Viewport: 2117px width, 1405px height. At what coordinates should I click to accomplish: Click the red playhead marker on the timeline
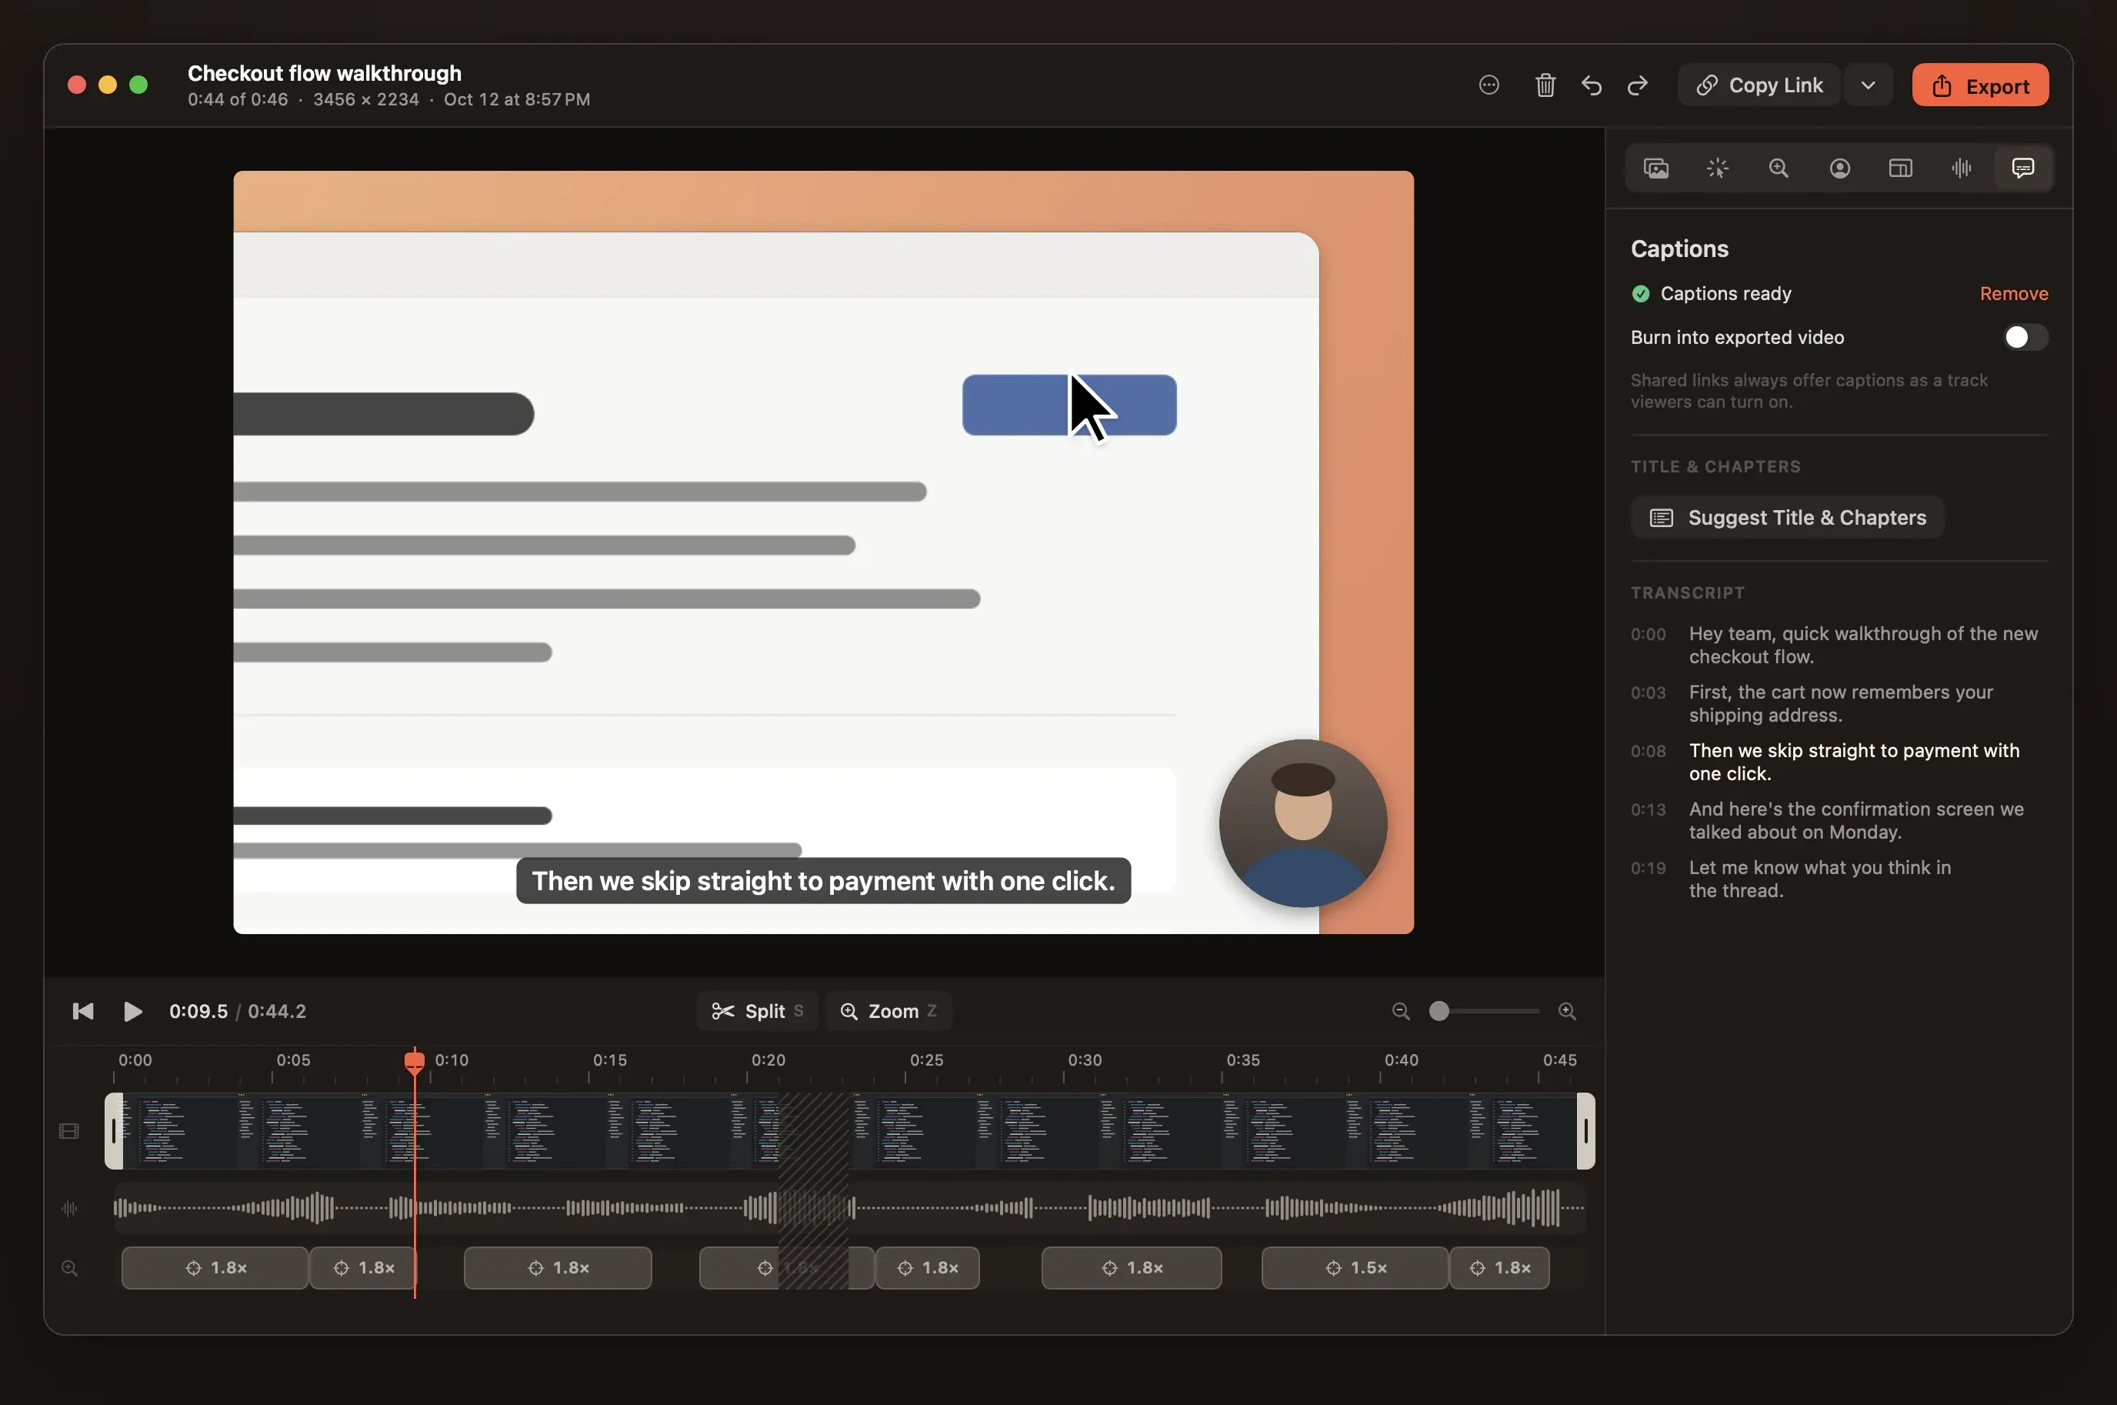click(414, 1062)
